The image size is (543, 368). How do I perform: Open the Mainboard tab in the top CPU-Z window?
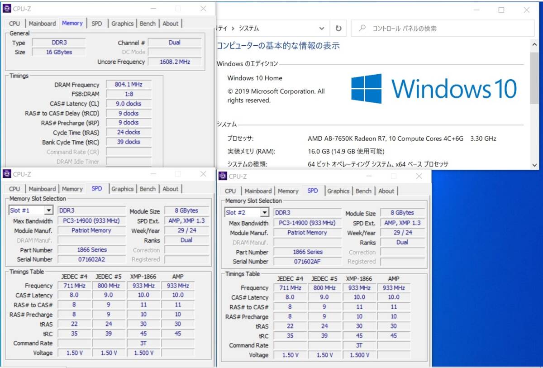42,24
